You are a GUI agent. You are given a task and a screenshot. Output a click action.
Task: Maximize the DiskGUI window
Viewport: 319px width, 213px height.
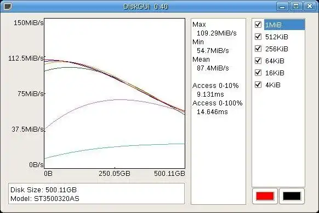tap(296, 7)
